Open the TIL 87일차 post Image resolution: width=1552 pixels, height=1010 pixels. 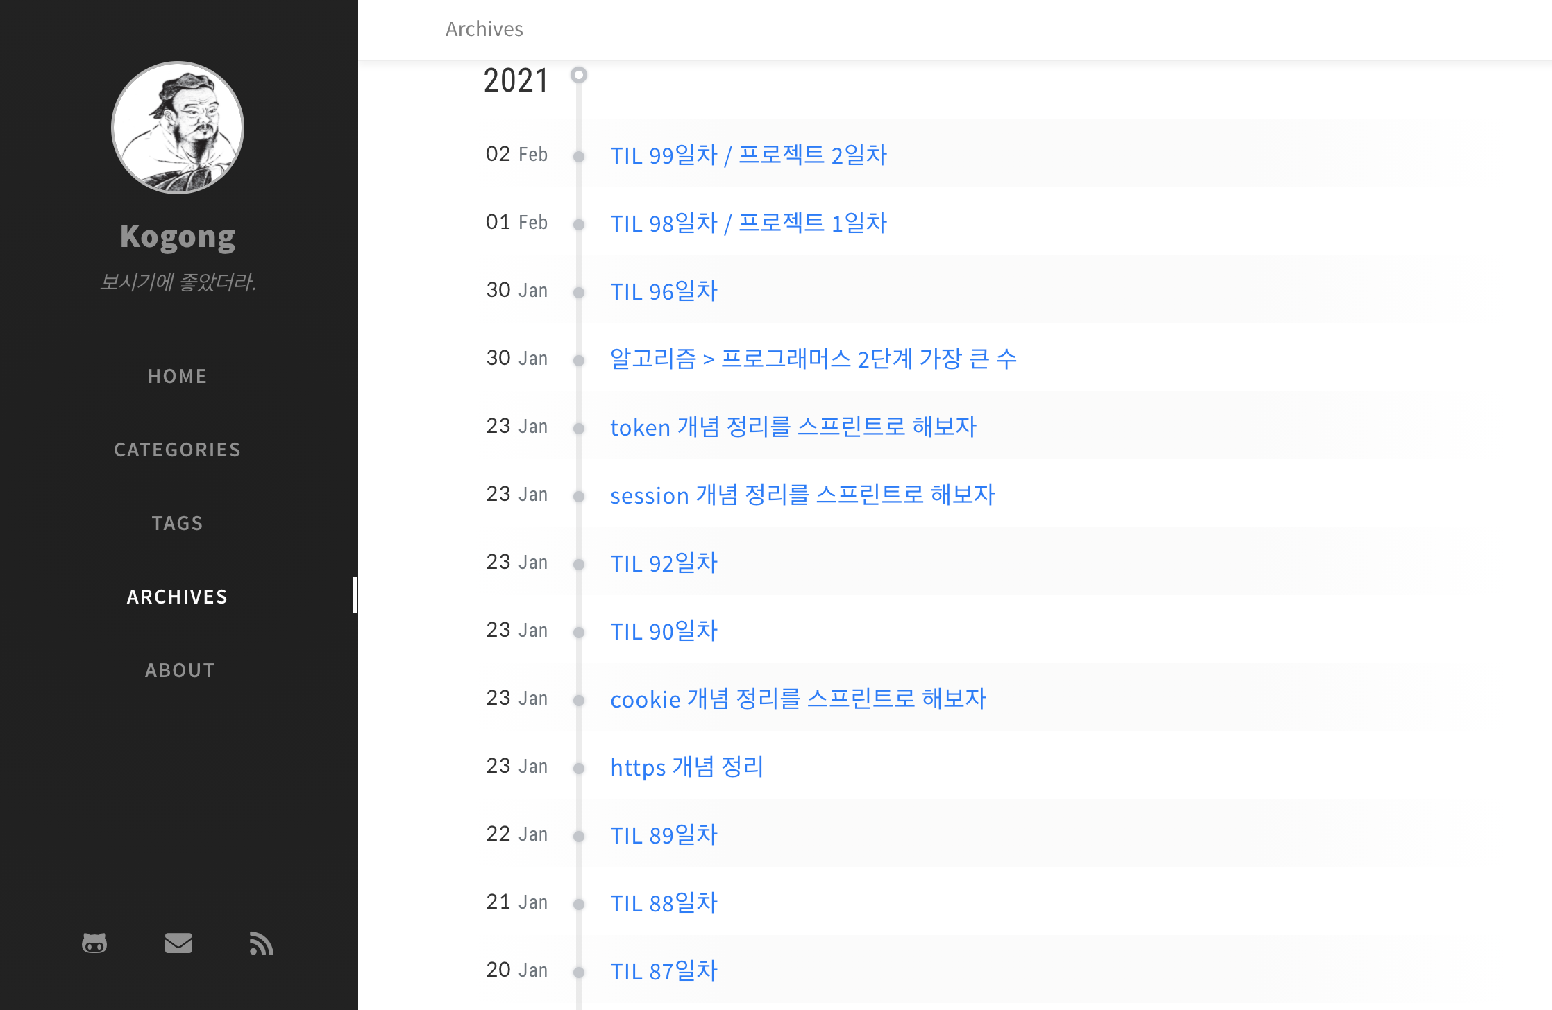point(664,970)
